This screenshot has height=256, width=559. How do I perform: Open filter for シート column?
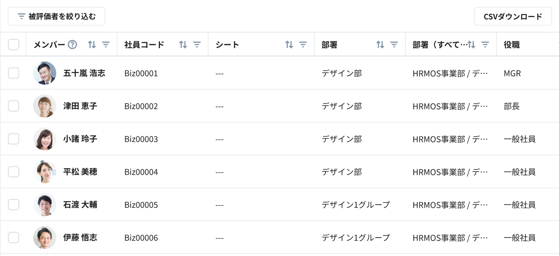(303, 45)
